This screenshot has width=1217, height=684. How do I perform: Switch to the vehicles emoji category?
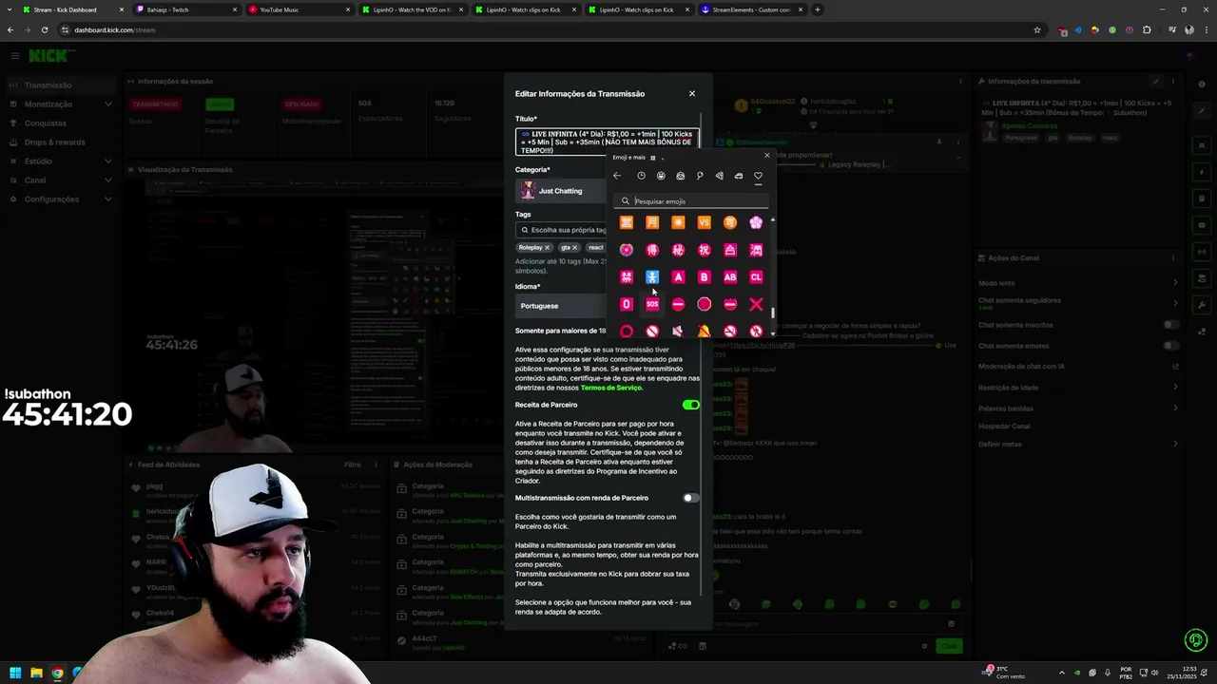[739, 176]
